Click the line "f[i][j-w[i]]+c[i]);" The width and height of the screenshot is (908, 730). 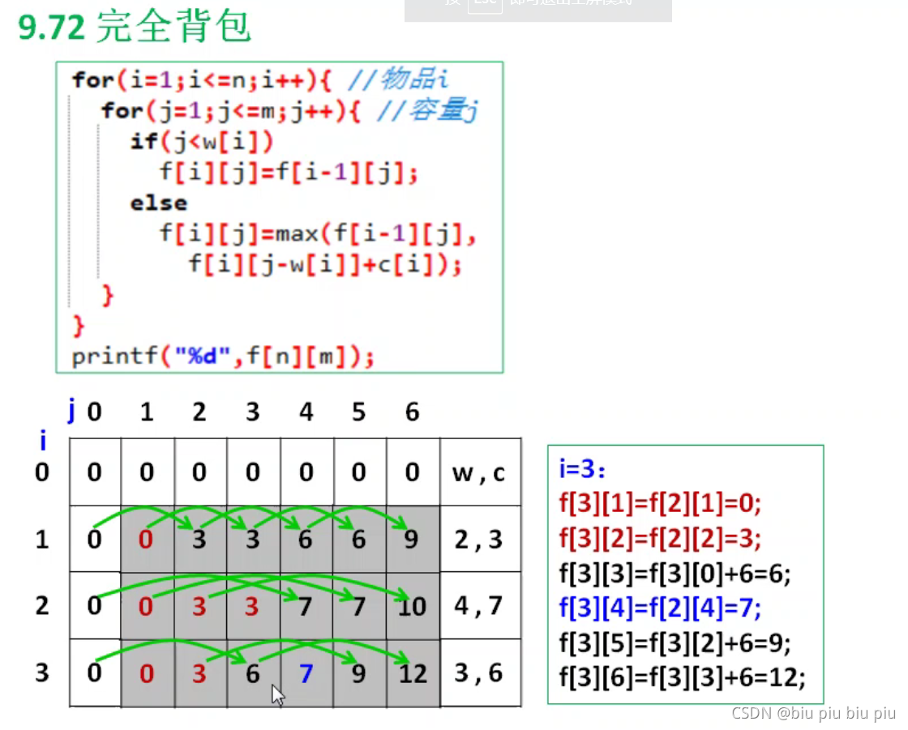[325, 265]
